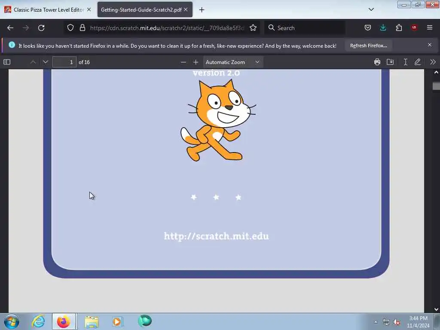Switch to Classic Pizza Tower Level Editor tab
Viewport: 440px width, 330px height.
[48, 9]
